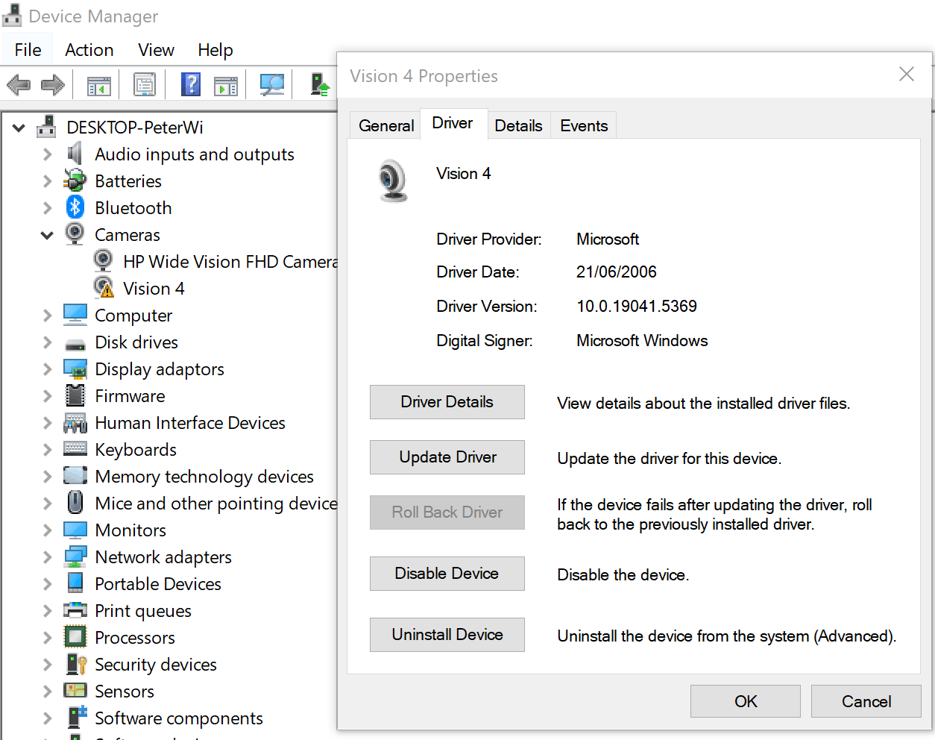The height and width of the screenshot is (740, 935).
Task: Switch to the Details tab
Action: 518,125
